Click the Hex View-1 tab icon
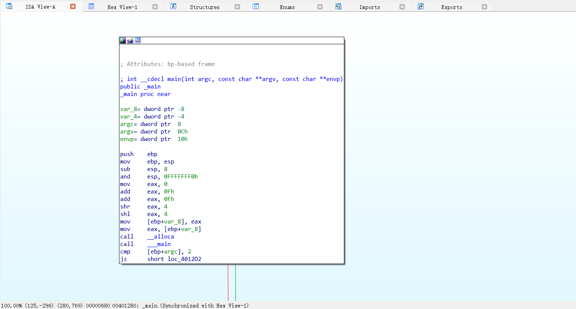Image resolution: width=576 pixels, height=309 pixels. point(91,6)
